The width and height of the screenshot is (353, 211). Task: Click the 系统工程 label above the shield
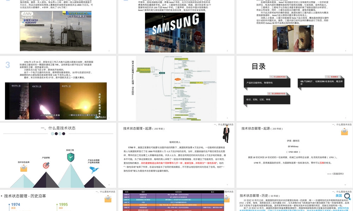[70, 150]
